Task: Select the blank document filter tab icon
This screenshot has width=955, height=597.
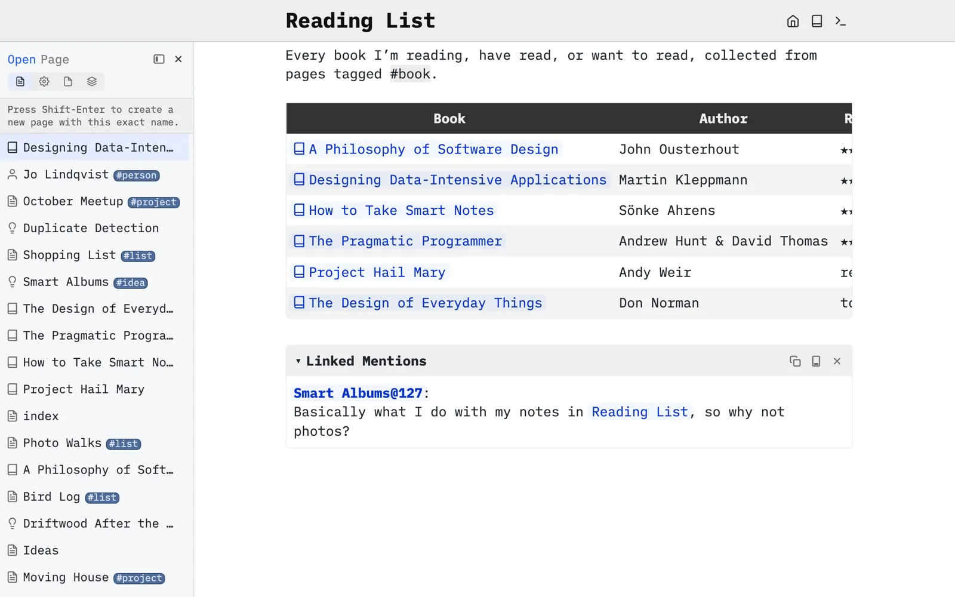Action: coord(68,82)
